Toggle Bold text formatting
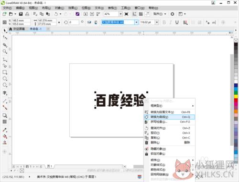 164,22
